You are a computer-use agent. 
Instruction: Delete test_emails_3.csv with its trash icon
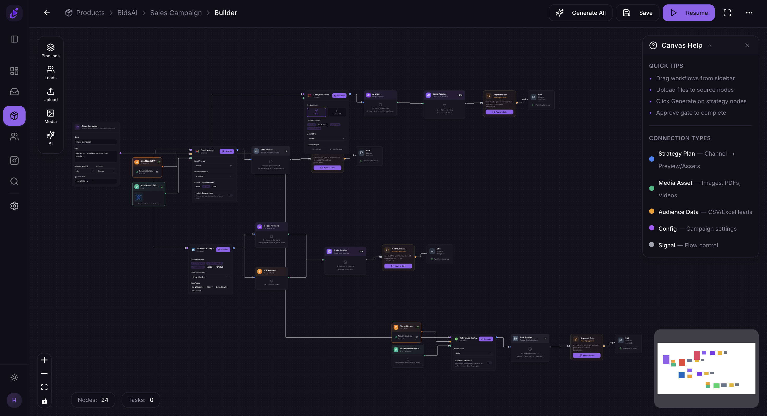pyautogui.click(x=416, y=337)
